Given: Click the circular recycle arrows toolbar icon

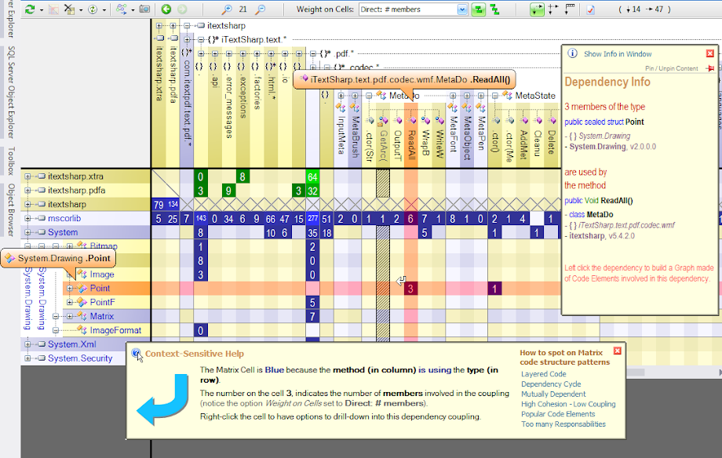Looking at the screenshot, I should coord(93,9).
